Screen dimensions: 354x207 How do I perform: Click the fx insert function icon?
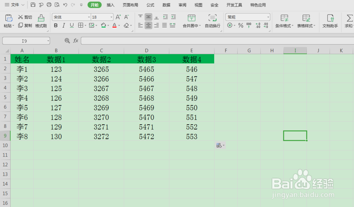click(75, 41)
